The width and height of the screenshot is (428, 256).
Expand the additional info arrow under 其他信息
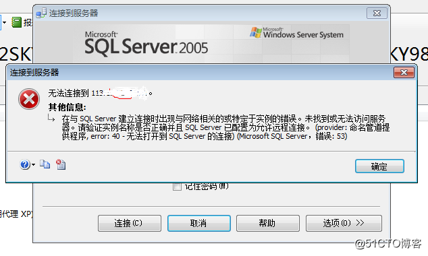pos(51,118)
